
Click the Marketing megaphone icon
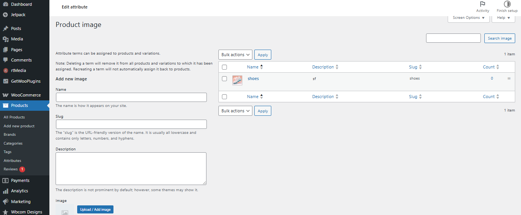pos(5,202)
